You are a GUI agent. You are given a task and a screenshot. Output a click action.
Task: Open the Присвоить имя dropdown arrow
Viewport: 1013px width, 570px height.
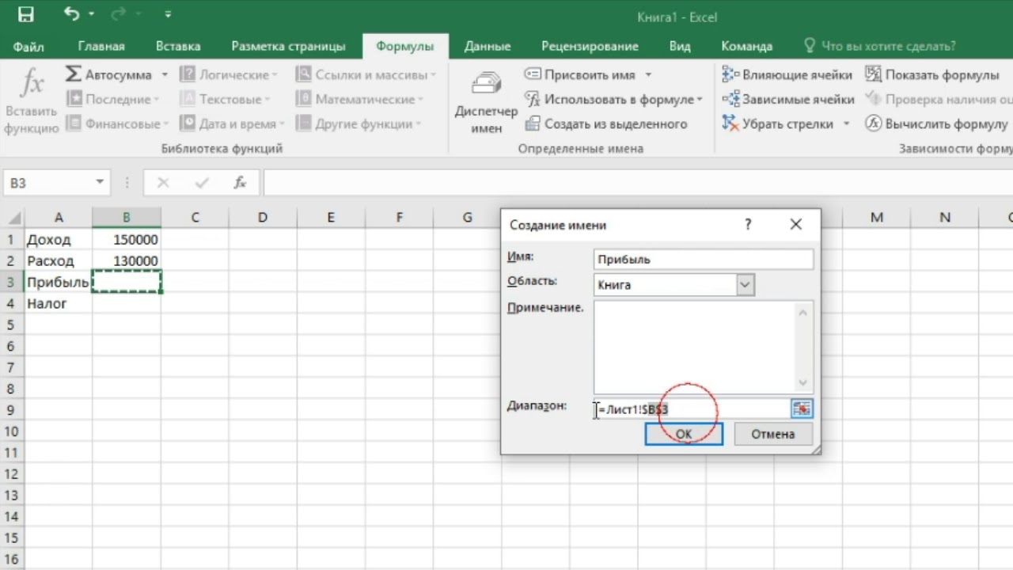(648, 74)
